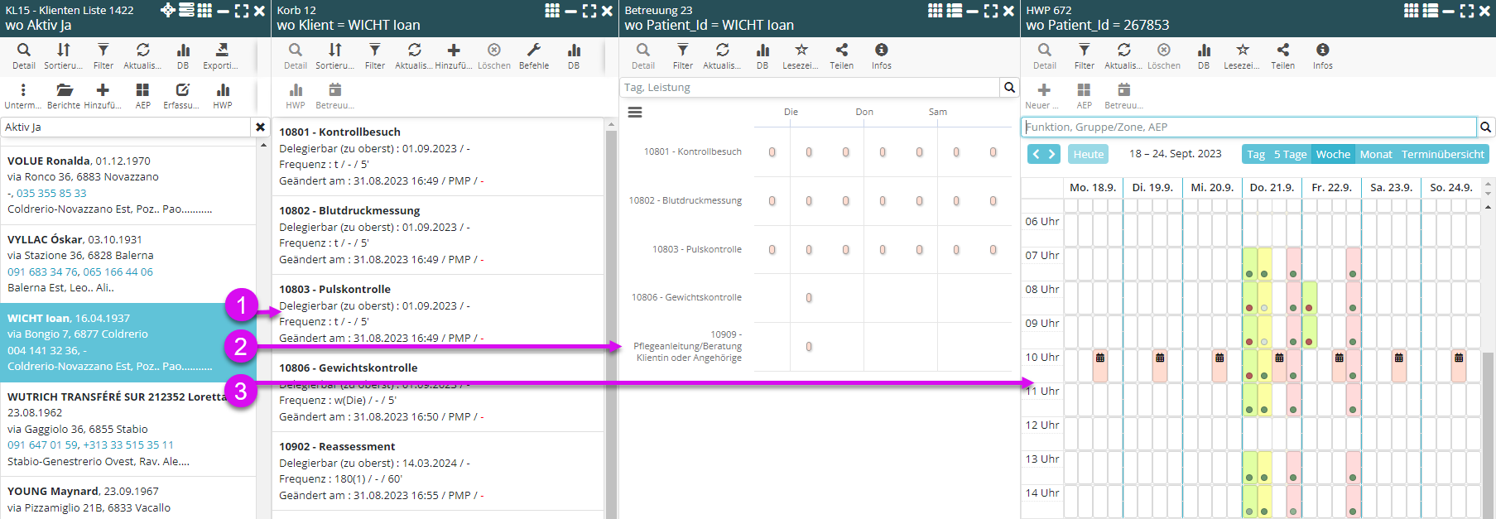Open Infos icon in HWP panel
The image size is (1496, 519).
pyautogui.click(x=1322, y=50)
